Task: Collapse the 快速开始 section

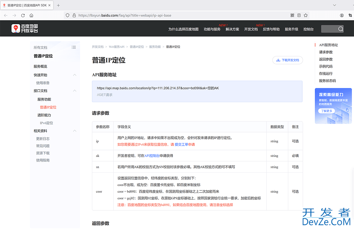Action: click(x=75, y=75)
